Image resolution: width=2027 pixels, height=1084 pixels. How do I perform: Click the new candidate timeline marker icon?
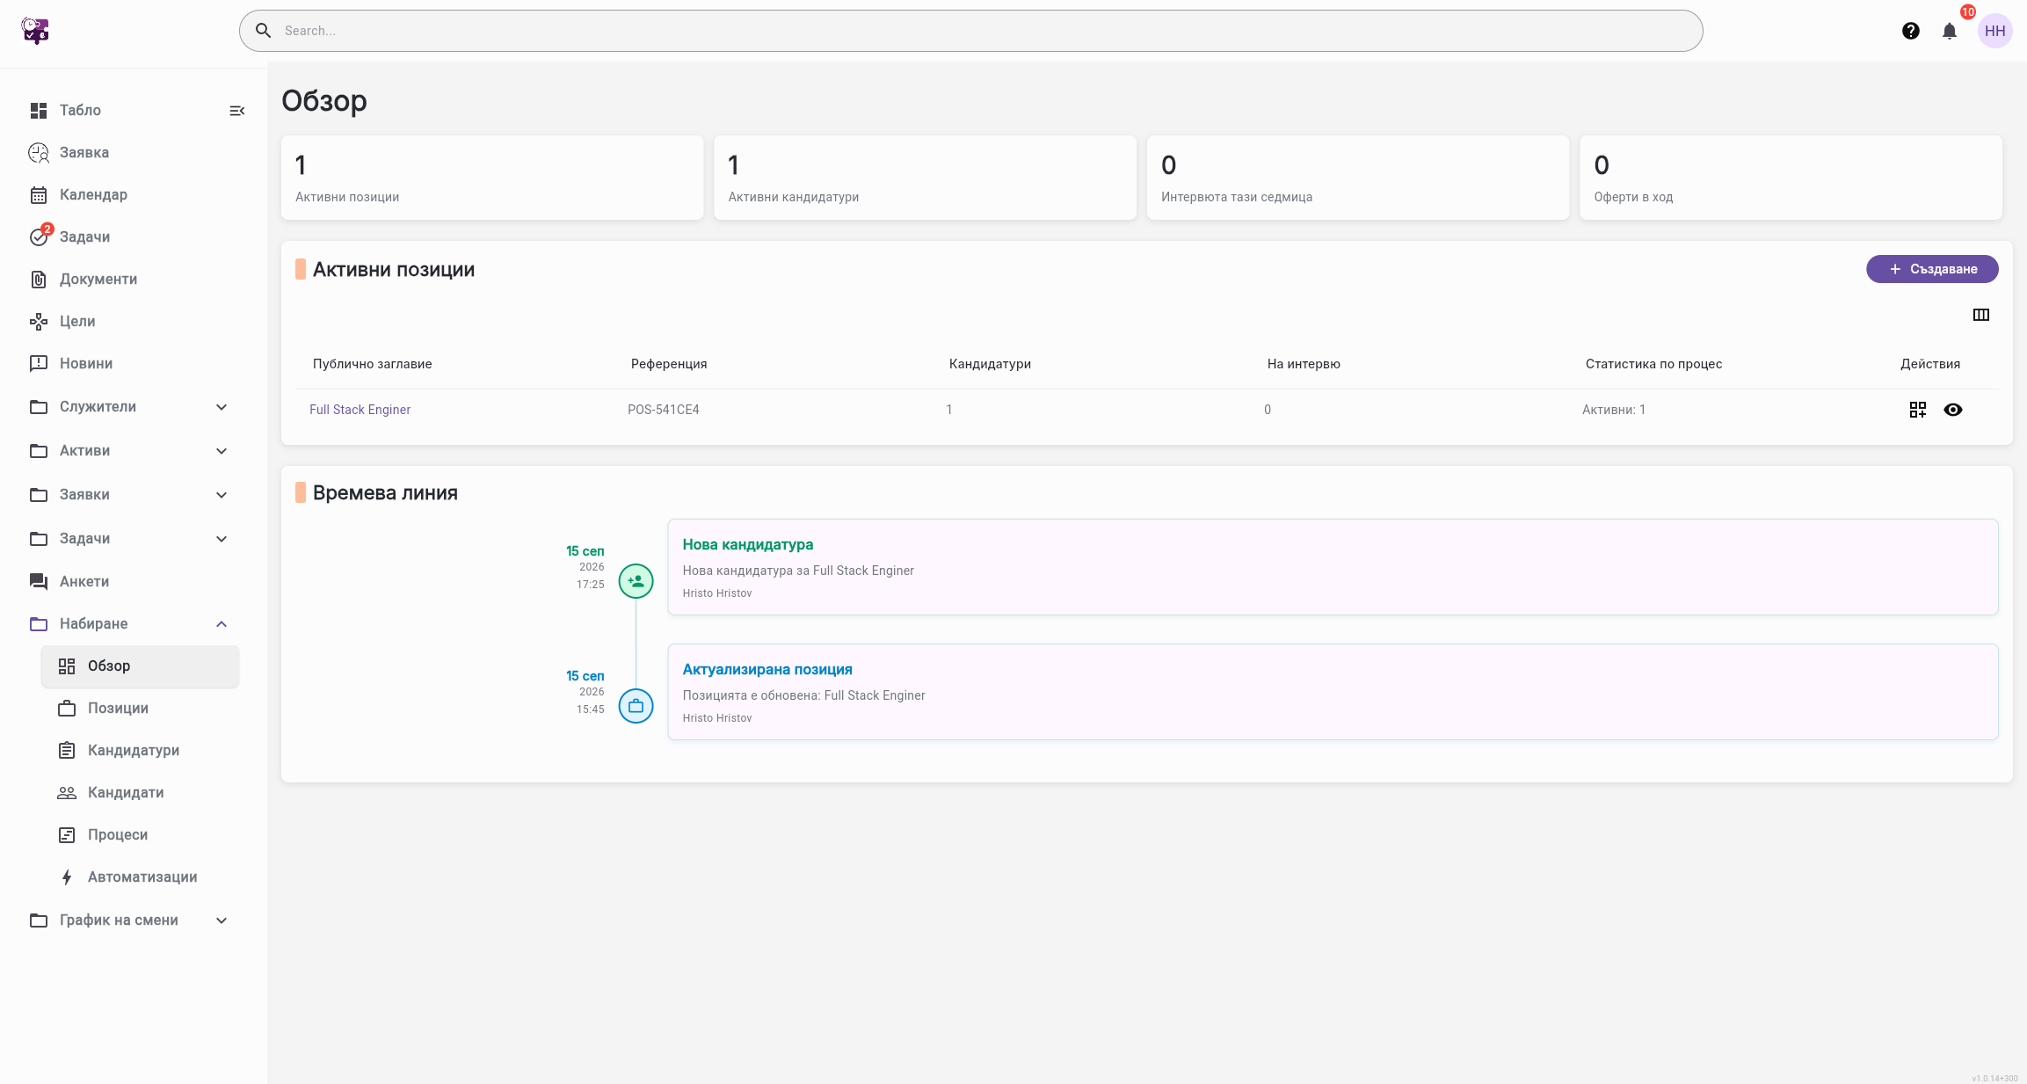pyautogui.click(x=636, y=581)
